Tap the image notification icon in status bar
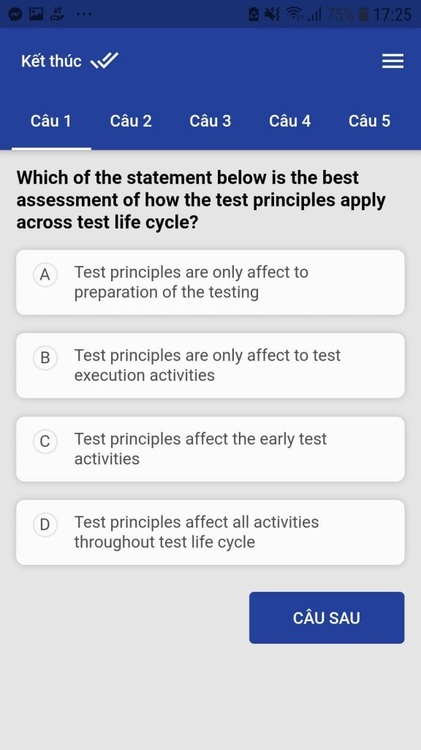Image resolution: width=421 pixels, height=750 pixels. (x=37, y=15)
